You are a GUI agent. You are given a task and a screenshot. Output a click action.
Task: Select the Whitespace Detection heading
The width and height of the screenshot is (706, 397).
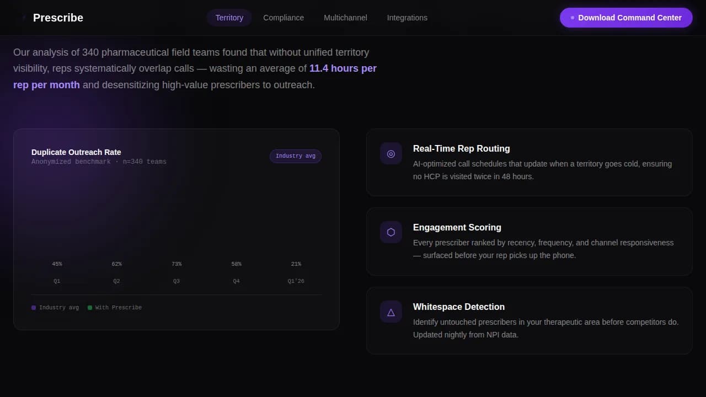click(459, 307)
